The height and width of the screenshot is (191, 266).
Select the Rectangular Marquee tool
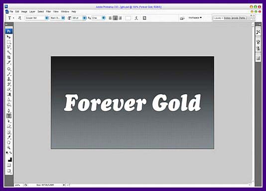(x=8, y=42)
